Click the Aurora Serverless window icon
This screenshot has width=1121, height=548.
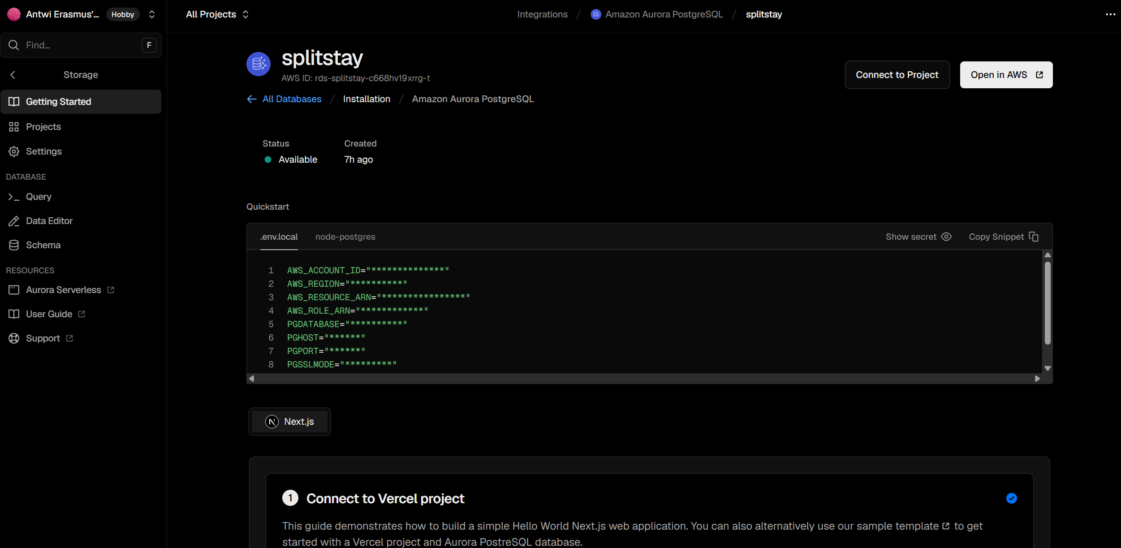tap(14, 290)
